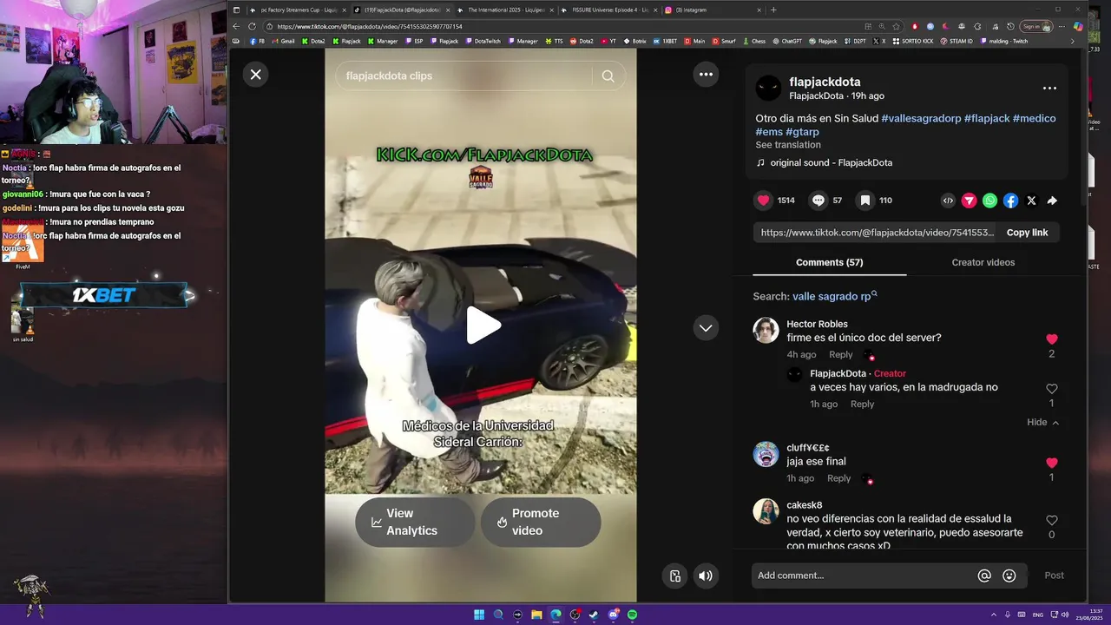Image resolution: width=1111 pixels, height=625 pixels.
Task: Open Hector Robles profile picture
Action: 766,330
